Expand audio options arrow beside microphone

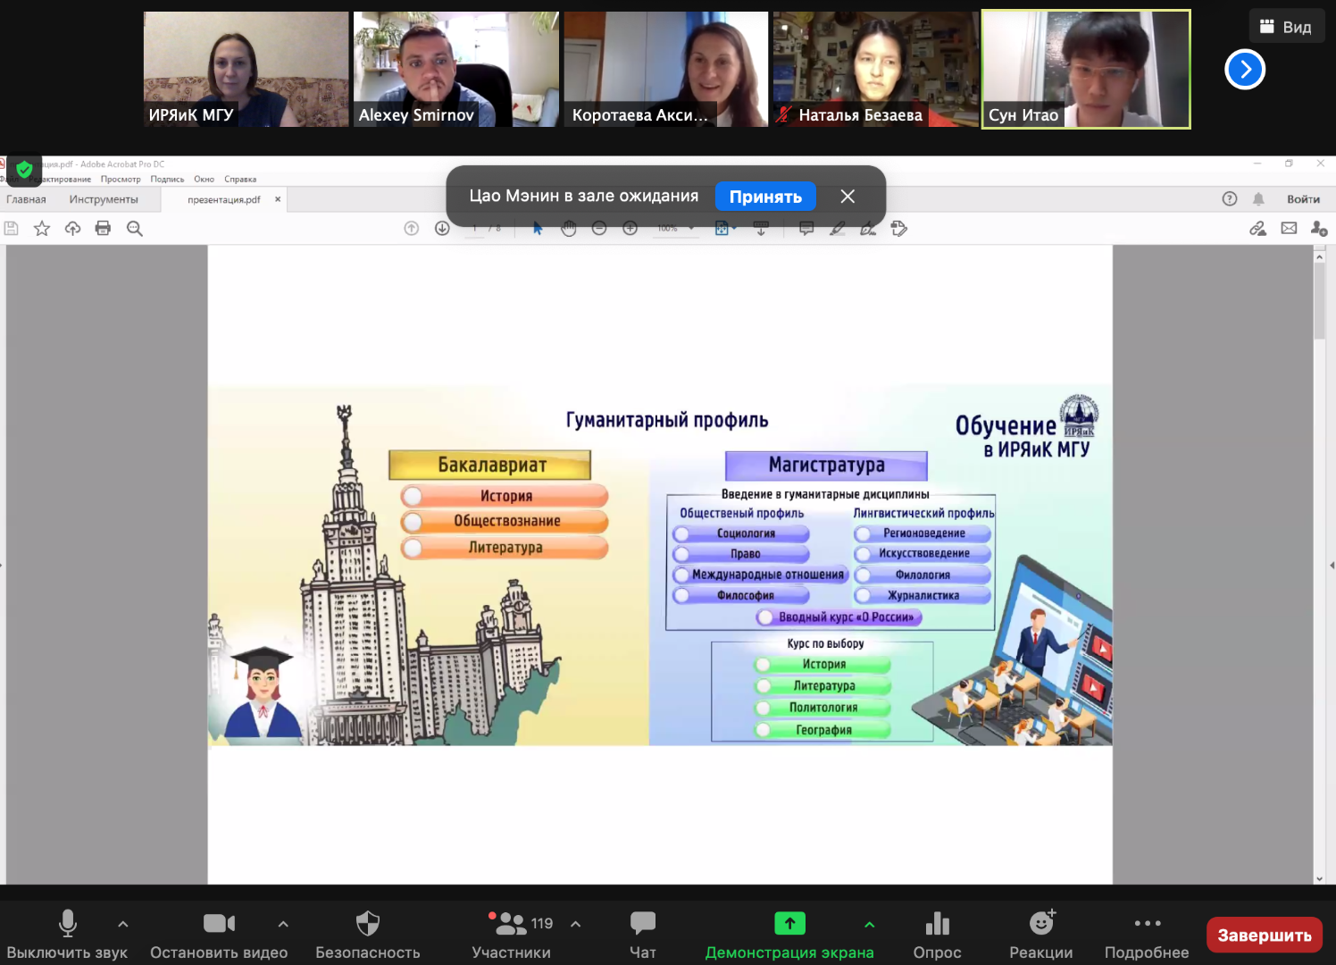[123, 924]
